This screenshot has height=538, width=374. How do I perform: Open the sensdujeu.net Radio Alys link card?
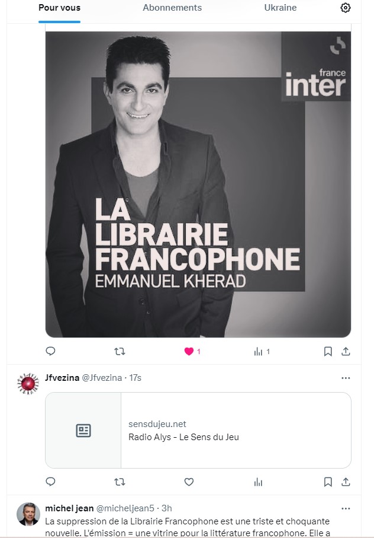(x=198, y=431)
